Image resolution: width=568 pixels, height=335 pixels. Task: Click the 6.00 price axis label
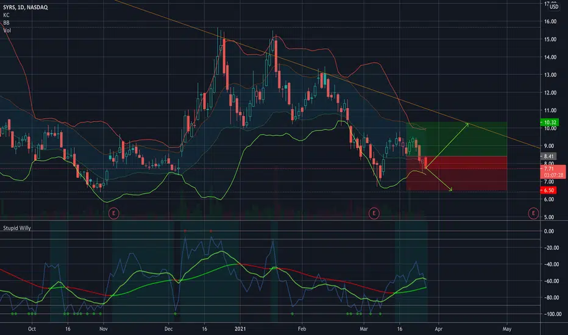tap(548, 199)
